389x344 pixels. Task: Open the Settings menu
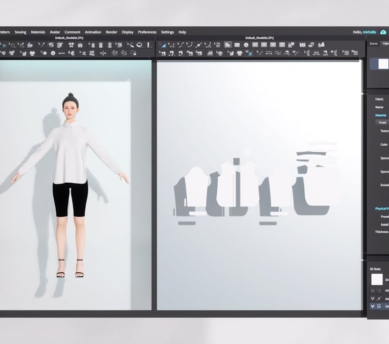(x=167, y=32)
